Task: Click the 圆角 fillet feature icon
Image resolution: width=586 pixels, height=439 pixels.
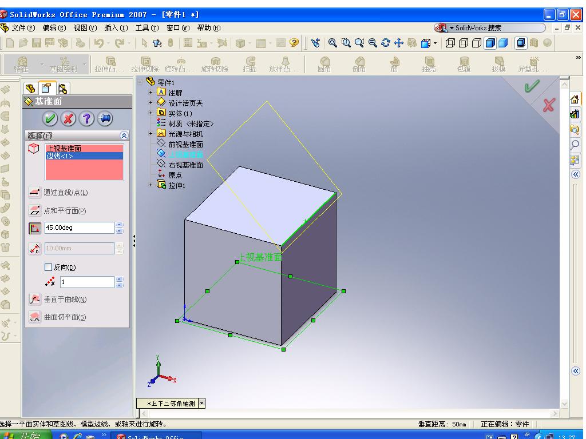Action: tap(324, 63)
